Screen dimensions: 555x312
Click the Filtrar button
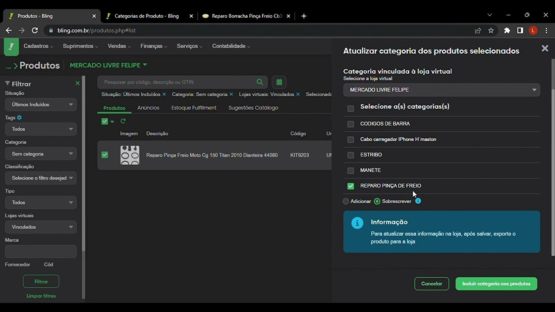[x=41, y=282]
